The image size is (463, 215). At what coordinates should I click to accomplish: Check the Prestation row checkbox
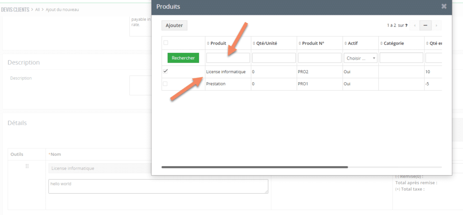tap(165, 84)
